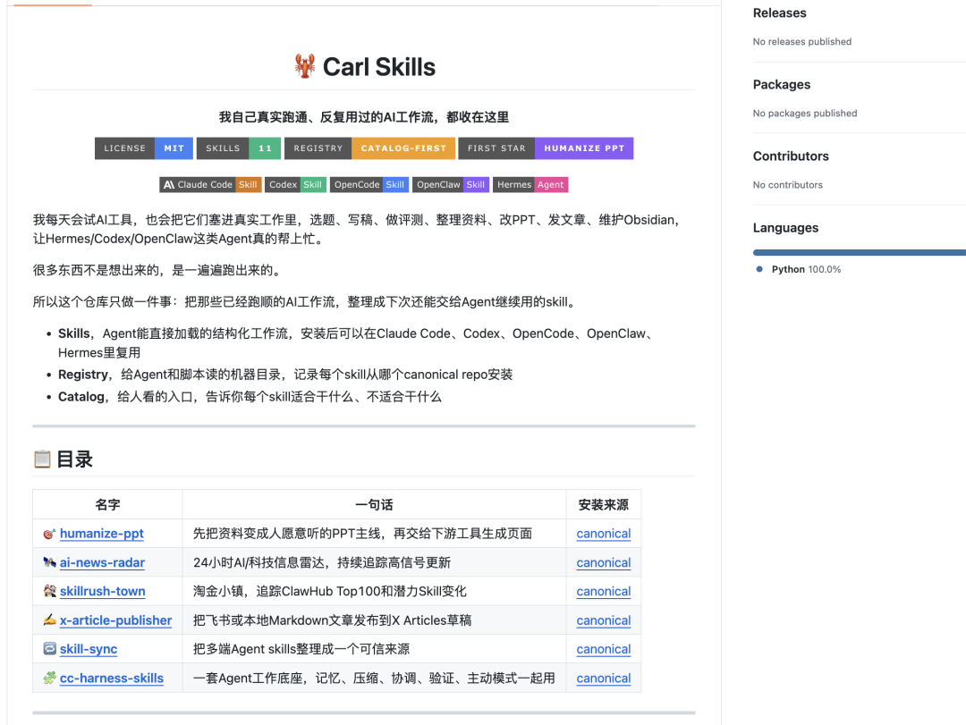Screen dimensions: 966x725
Task: Click the bold Registry bullet item
Action: coord(82,375)
